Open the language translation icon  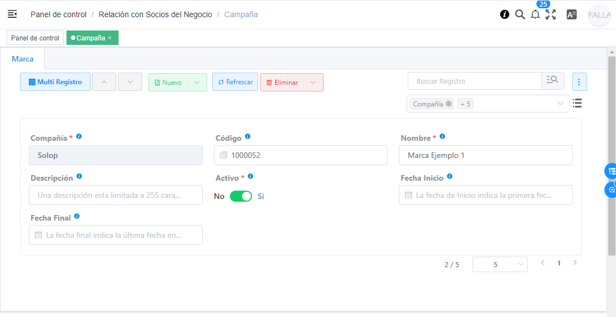click(x=572, y=15)
